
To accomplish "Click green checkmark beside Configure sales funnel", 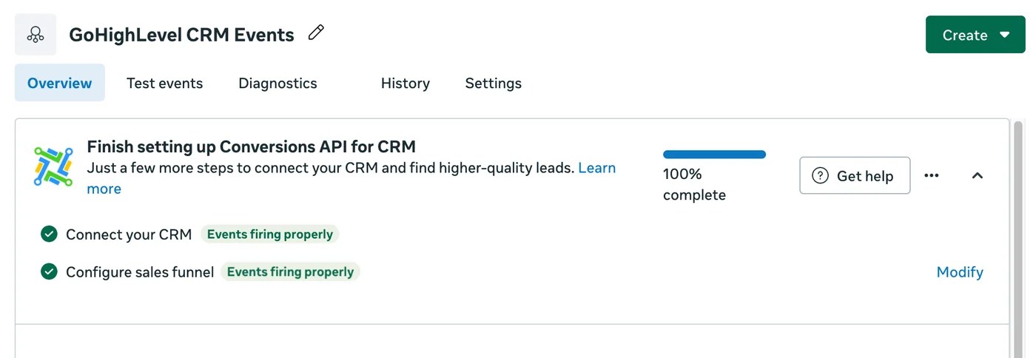I will [x=49, y=272].
